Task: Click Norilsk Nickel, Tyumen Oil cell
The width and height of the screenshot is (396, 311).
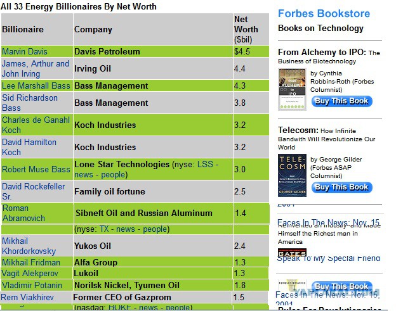Action: tap(153, 285)
